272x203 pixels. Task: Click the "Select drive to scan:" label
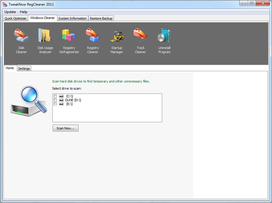click(x=67, y=89)
